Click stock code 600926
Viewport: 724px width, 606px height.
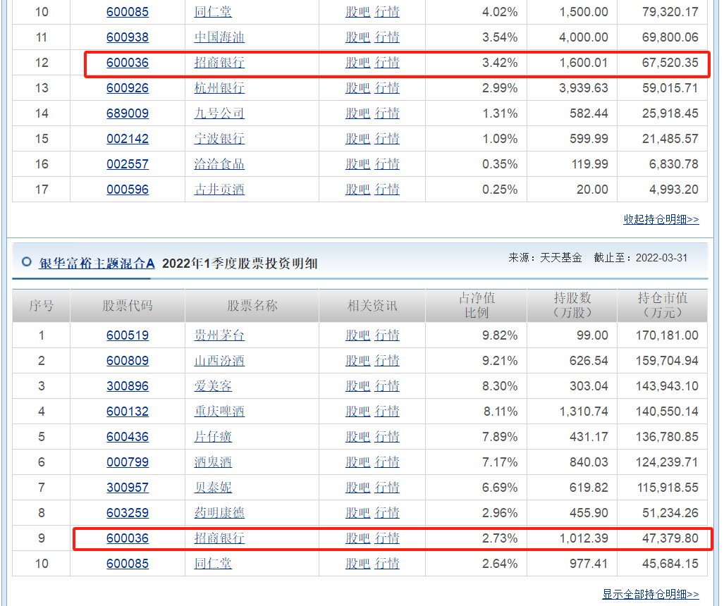point(128,87)
